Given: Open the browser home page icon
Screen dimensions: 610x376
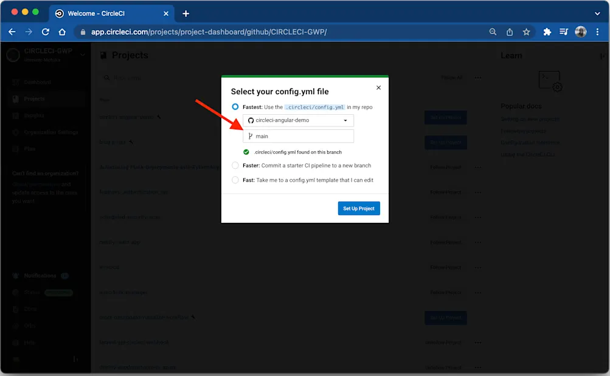Looking at the screenshot, I should (x=62, y=32).
